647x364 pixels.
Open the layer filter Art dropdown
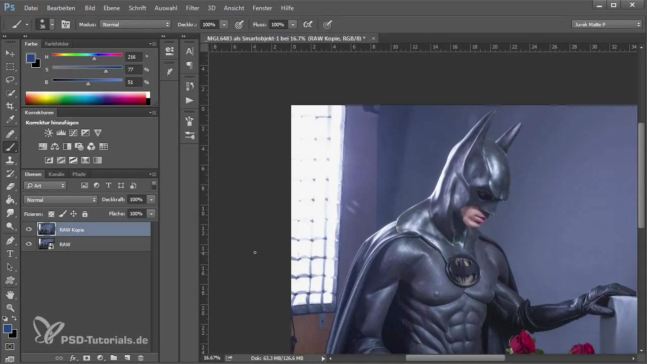click(x=45, y=186)
